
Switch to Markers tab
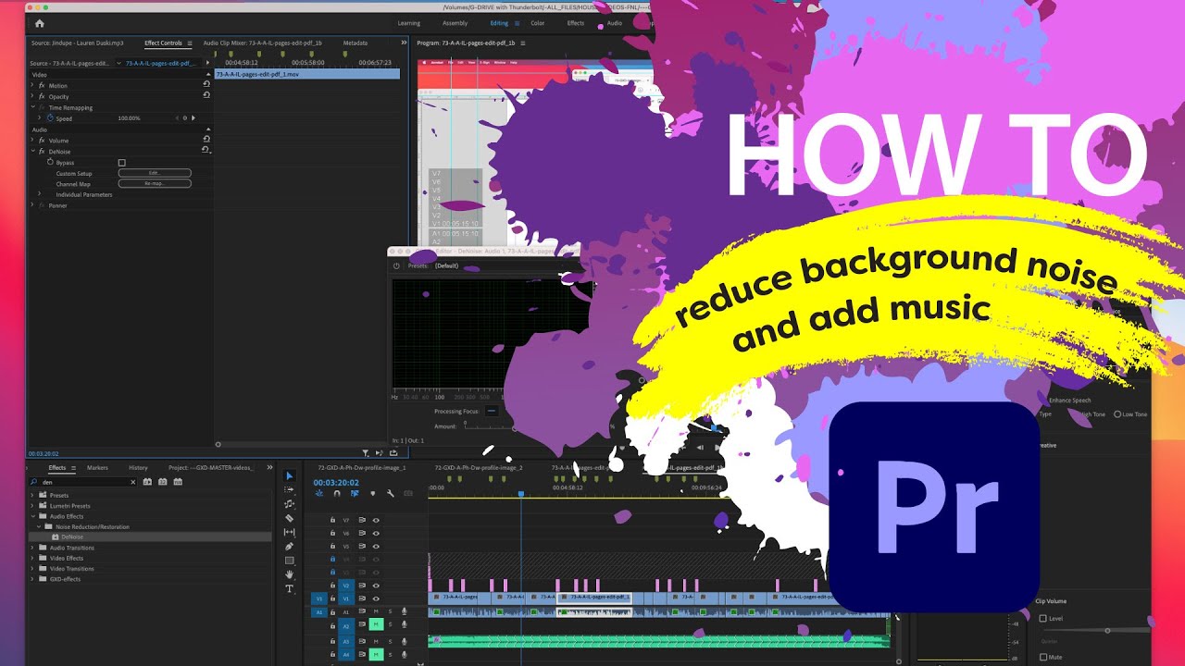point(97,468)
